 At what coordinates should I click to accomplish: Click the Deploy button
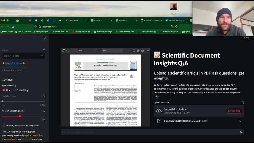click(x=245, y=37)
